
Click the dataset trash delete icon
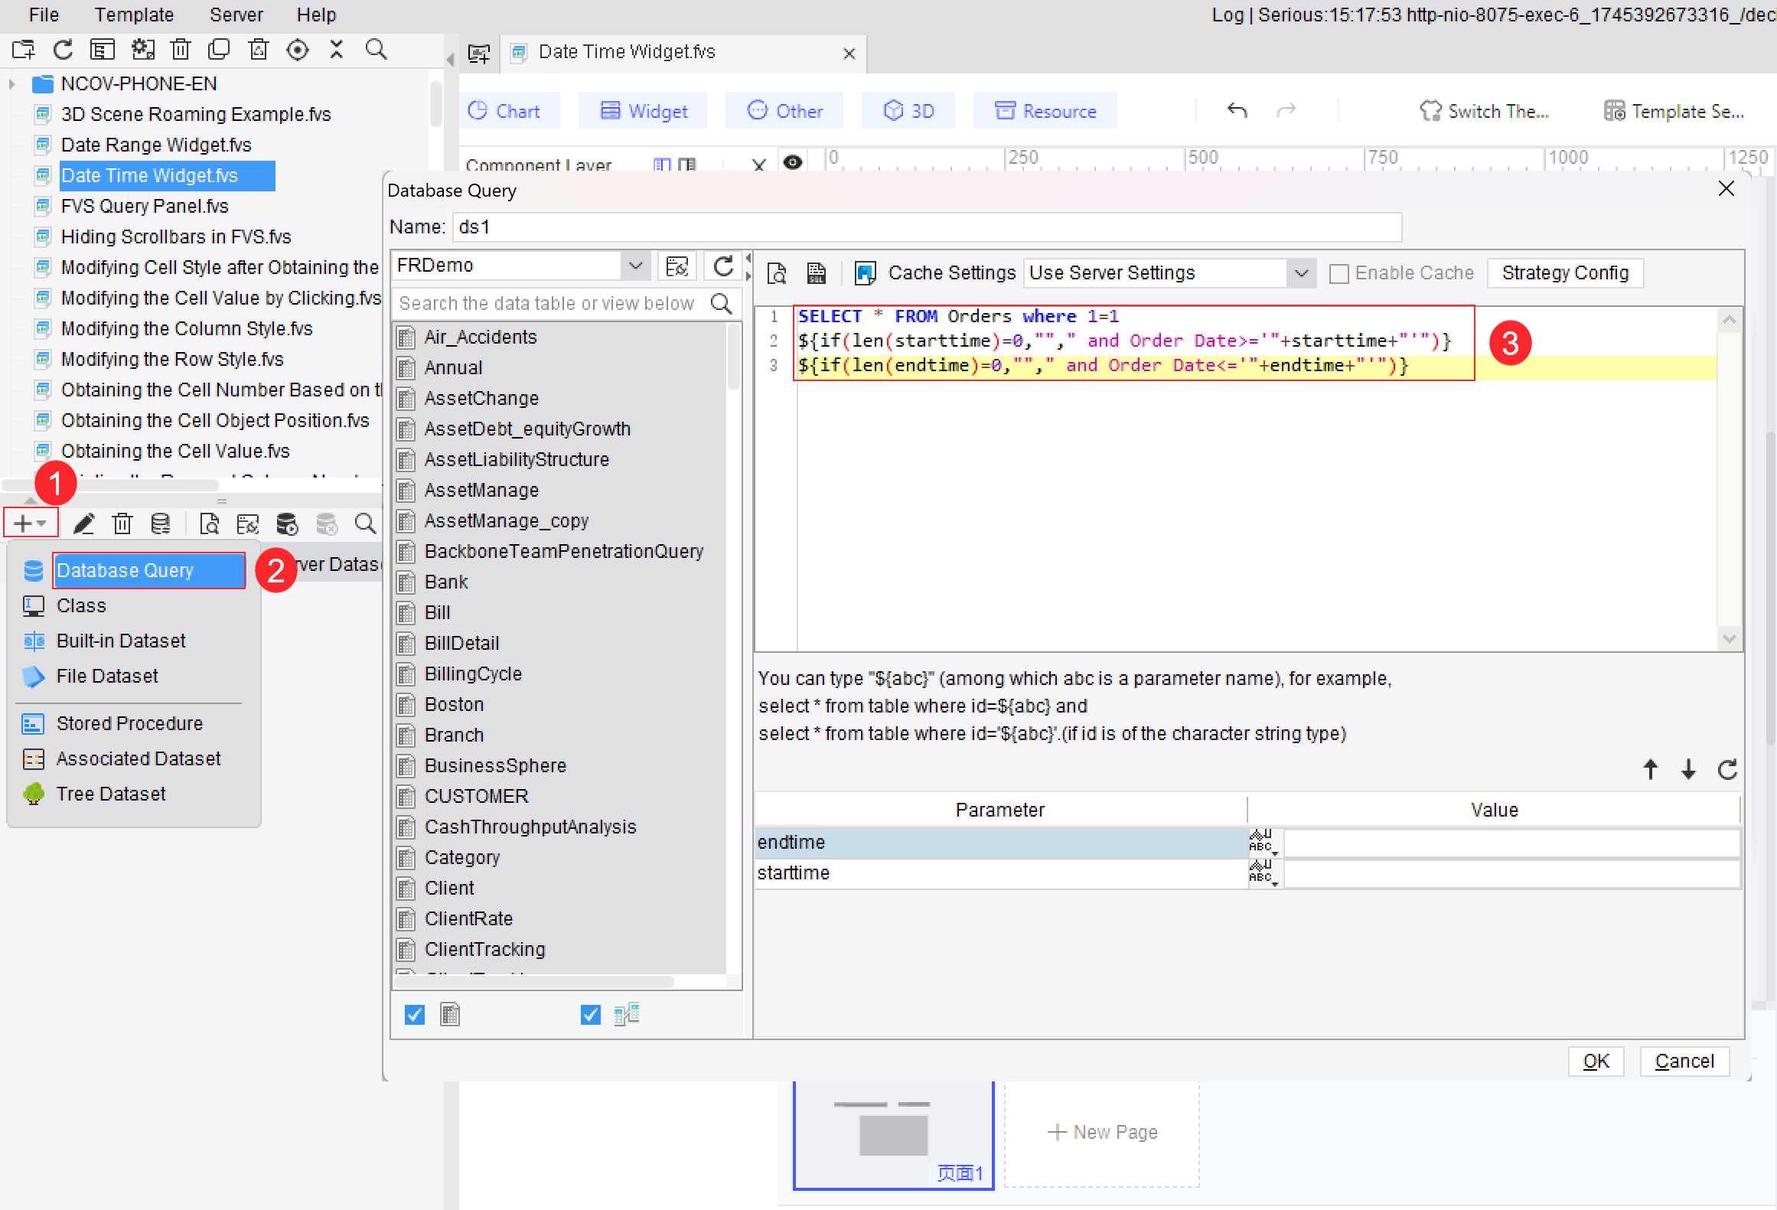(x=122, y=523)
